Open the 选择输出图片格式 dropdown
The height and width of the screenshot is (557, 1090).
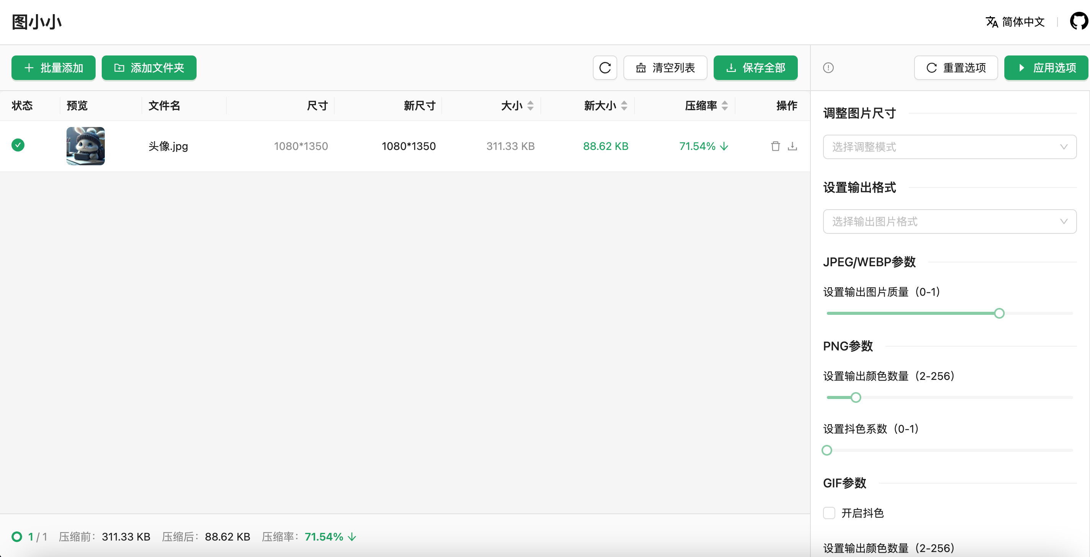pyautogui.click(x=950, y=221)
